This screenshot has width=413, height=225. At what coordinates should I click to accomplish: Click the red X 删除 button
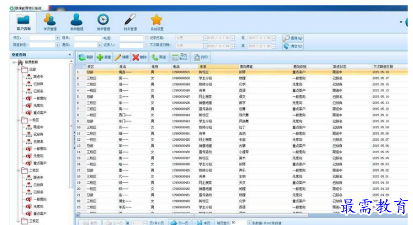click(x=140, y=57)
